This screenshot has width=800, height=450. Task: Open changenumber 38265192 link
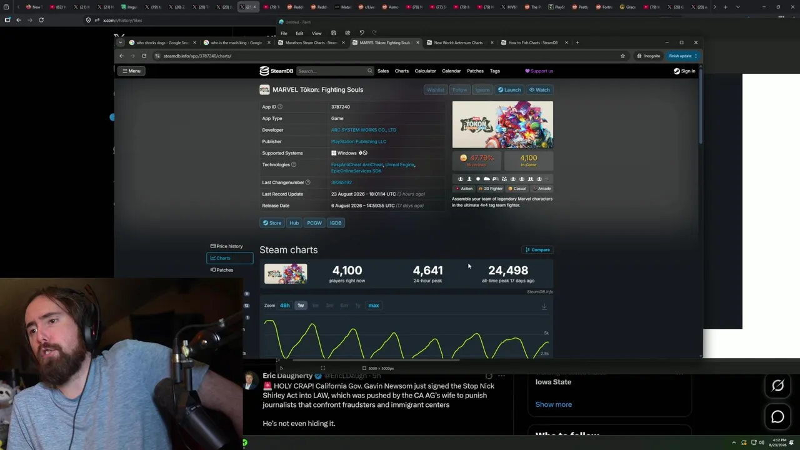pyautogui.click(x=341, y=182)
